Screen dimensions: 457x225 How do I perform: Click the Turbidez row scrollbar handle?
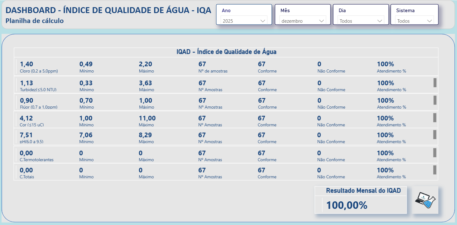pyautogui.click(x=435, y=83)
